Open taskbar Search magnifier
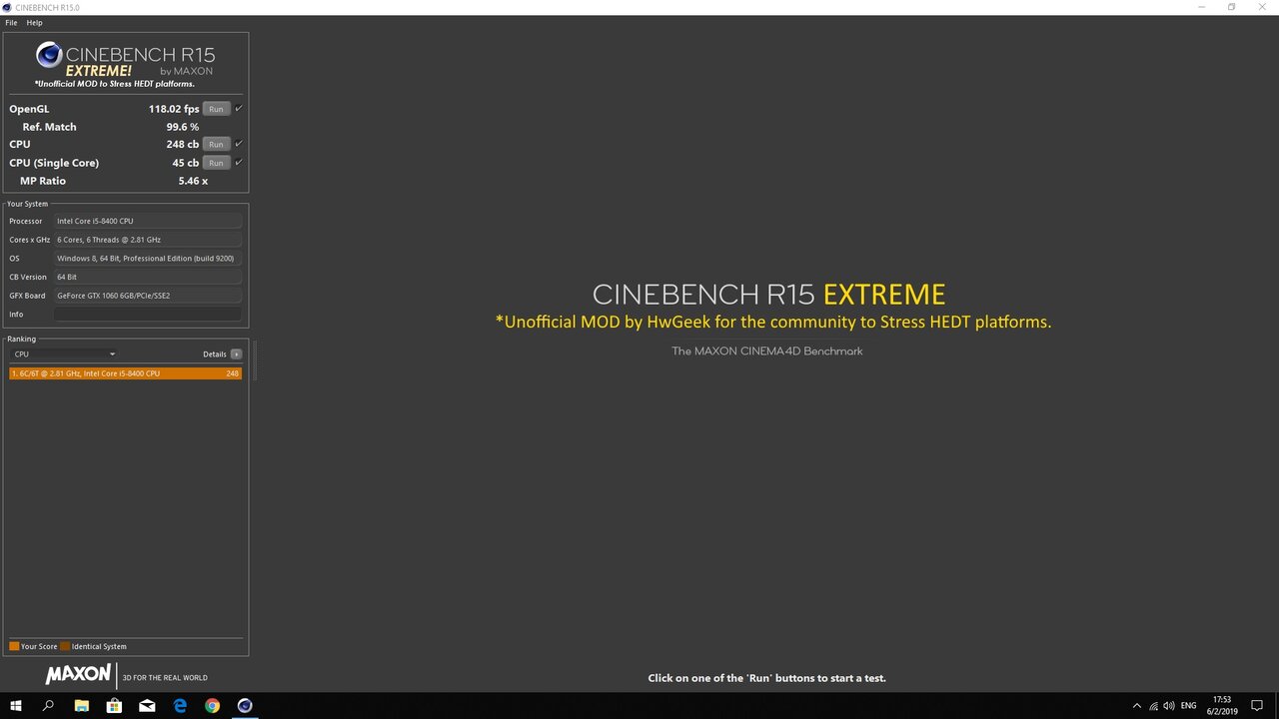This screenshot has height=719, width=1279. pos(48,705)
